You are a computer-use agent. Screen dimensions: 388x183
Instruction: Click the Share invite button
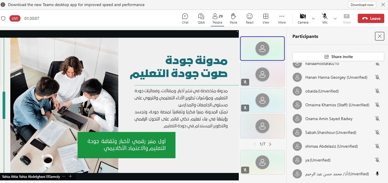pyautogui.click(x=338, y=57)
